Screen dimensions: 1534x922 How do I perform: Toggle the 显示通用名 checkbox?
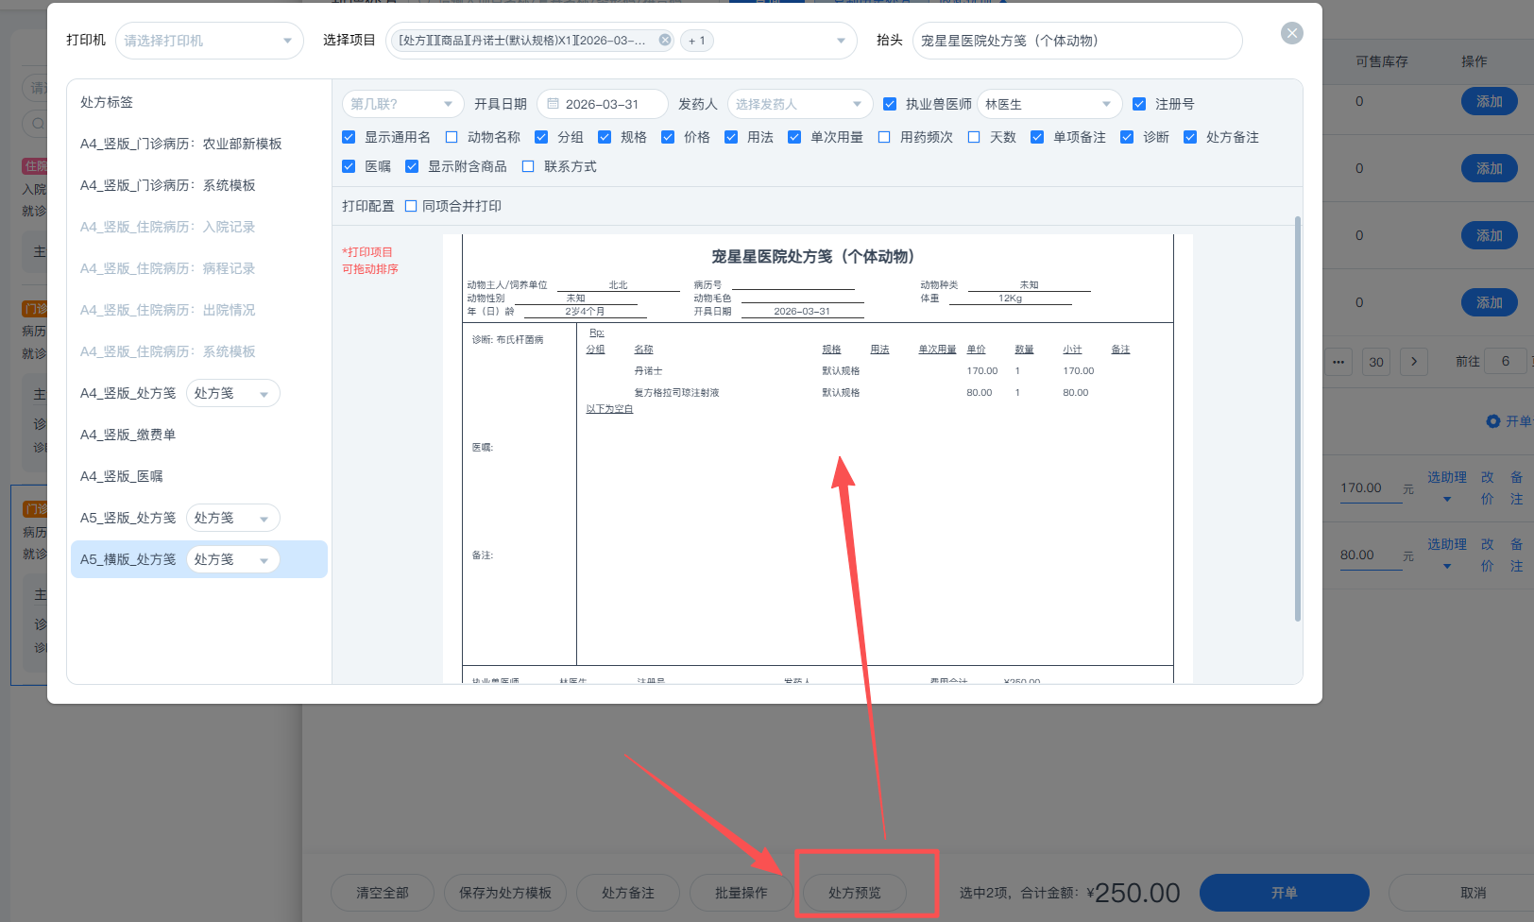coord(349,137)
